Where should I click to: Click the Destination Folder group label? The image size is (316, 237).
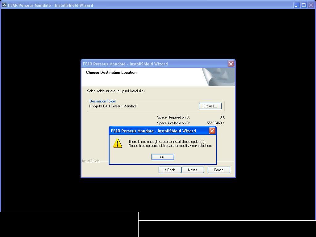point(102,101)
